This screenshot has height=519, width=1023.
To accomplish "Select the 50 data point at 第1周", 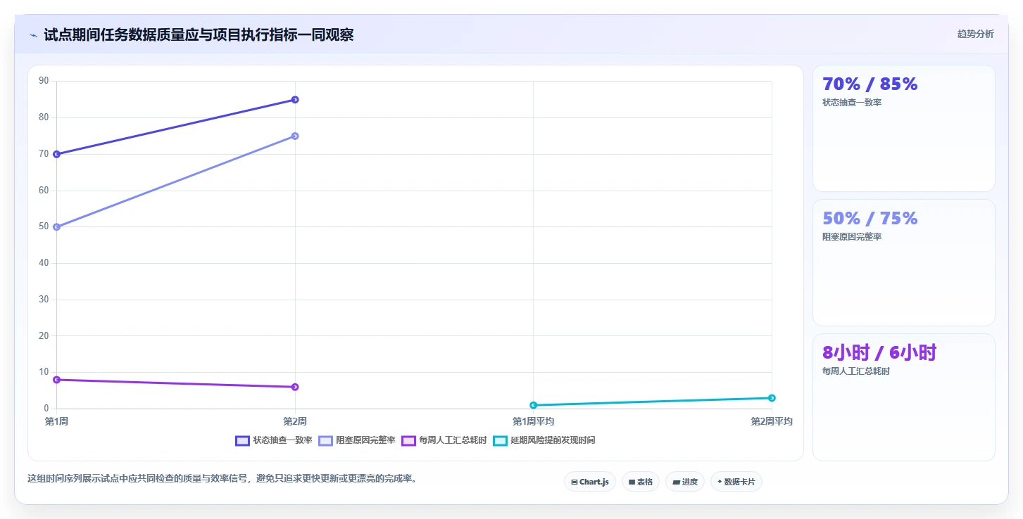I will pos(57,226).
